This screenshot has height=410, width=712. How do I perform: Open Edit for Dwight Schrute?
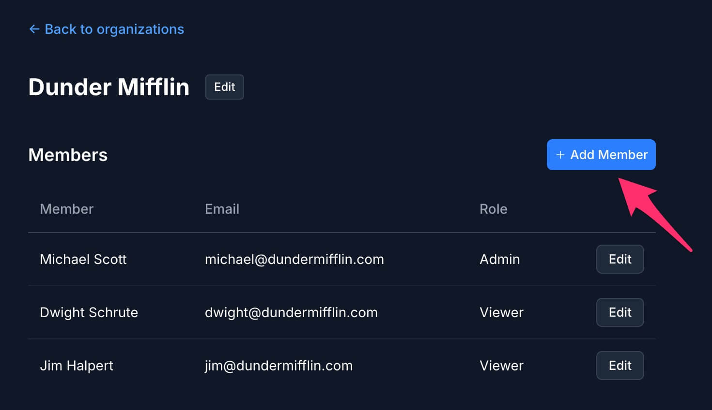pos(619,312)
